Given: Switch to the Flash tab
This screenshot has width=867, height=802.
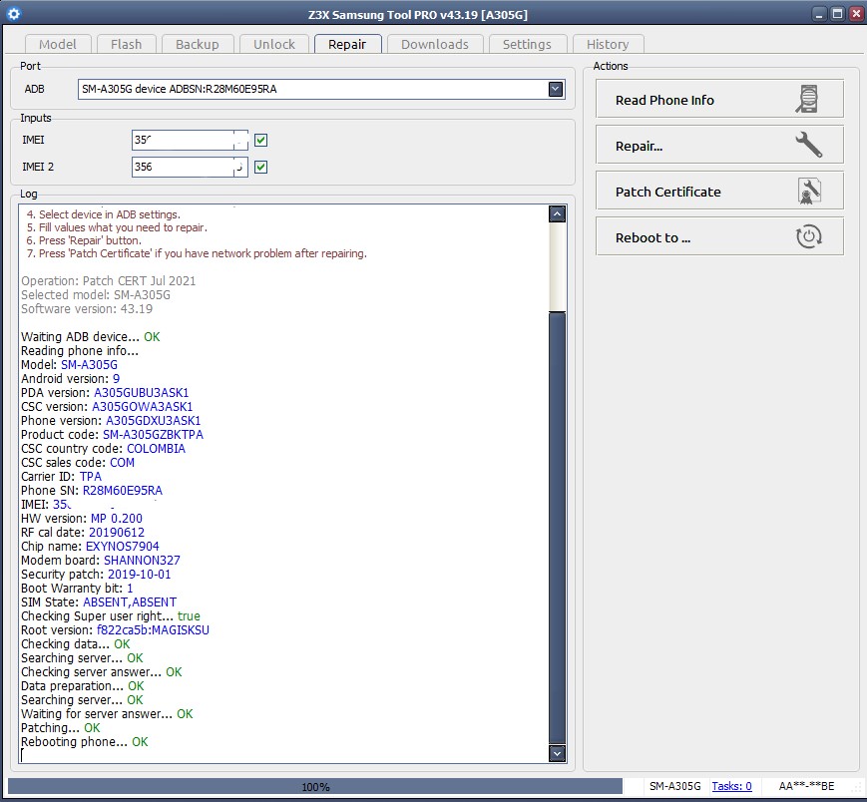Looking at the screenshot, I should [126, 44].
